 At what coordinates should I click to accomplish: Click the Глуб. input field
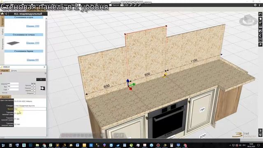pyautogui.click(x=13, y=90)
